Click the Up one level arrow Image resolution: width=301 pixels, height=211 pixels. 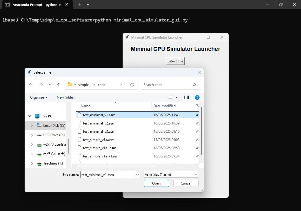tap(59, 85)
